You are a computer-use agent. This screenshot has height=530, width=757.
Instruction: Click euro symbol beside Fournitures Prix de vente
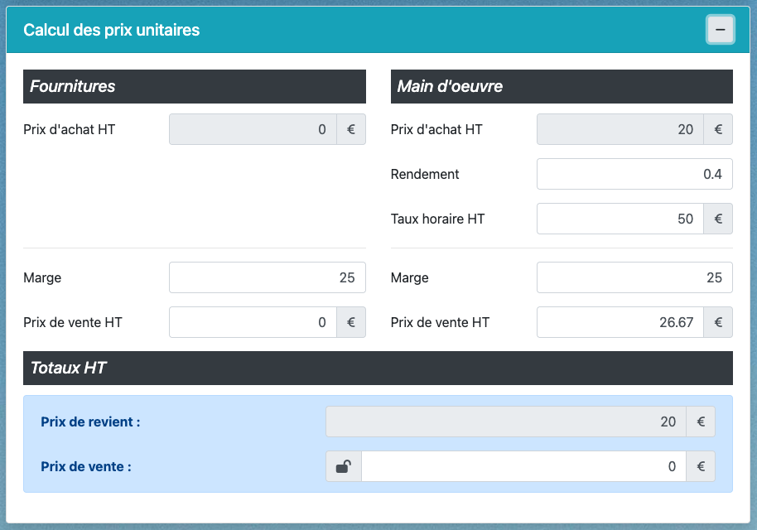click(351, 322)
